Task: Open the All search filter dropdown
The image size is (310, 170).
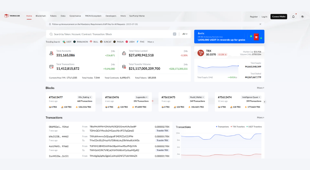Action: pos(185,34)
